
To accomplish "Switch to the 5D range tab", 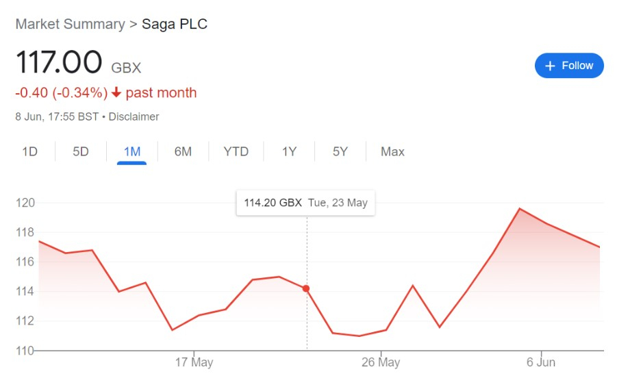I will click(81, 151).
